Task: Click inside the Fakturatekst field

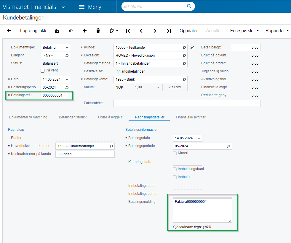Action: 187,103
